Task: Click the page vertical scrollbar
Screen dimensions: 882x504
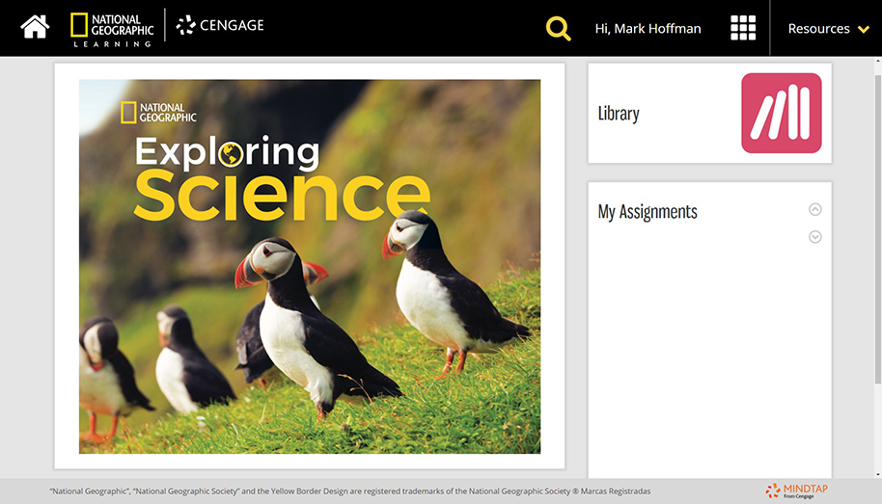Action: pyautogui.click(x=877, y=229)
